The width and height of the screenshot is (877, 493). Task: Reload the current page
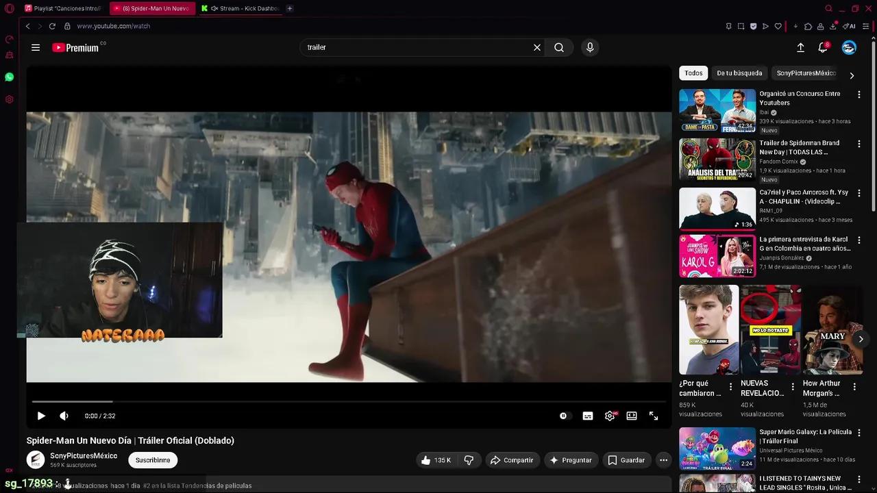point(52,26)
